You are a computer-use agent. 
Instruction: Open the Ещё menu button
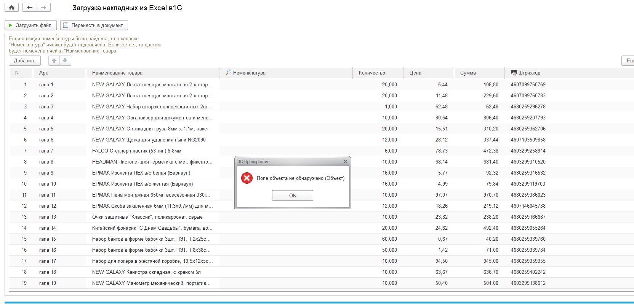[628, 60]
